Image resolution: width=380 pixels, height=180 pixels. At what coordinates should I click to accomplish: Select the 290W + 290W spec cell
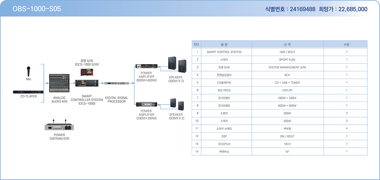pos(287,98)
